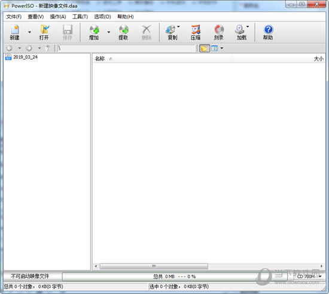This screenshot has height=294, width=329.
Task: Open the Options 选项(O) menu
Action: pyautogui.click(x=102, y=17)
